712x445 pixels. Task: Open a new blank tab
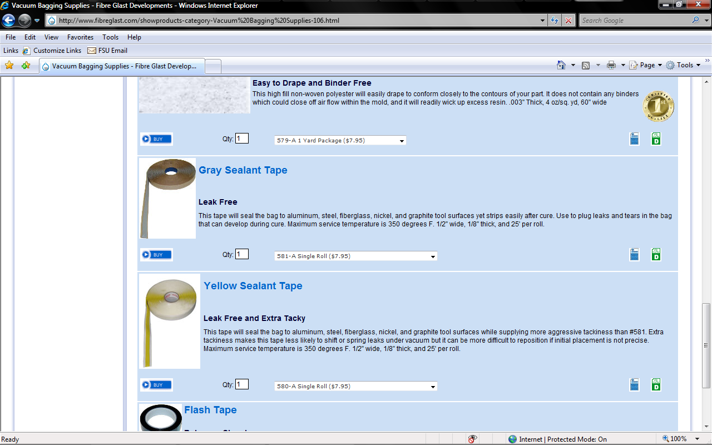213,66
